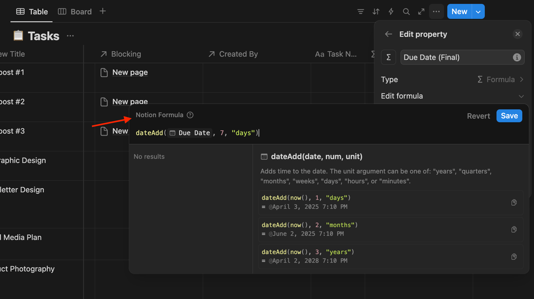Open New page link in post #1 row
Viewport: 534px width, 299px height.
130,72
